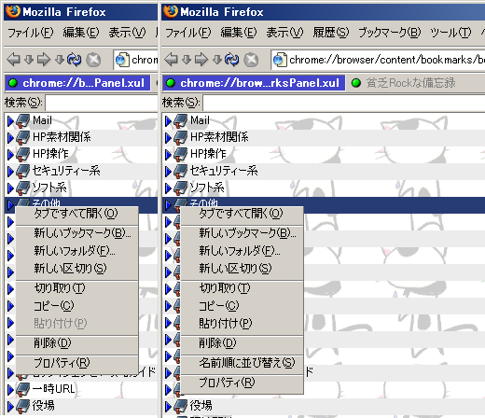The image size is (485, 418).
Task: Open forward history dropdown in left window
Action: coord(60,60)
